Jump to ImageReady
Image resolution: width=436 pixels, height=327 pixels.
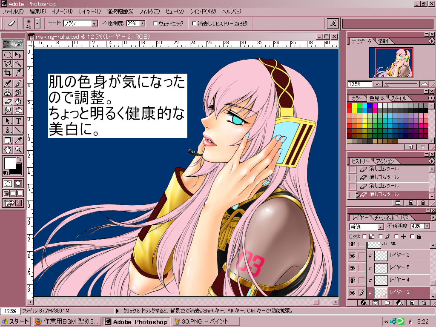tap(13, 203)
